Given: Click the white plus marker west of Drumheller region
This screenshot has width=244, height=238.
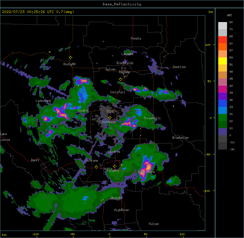Looking at the screenshot, I should coord(173,106).
